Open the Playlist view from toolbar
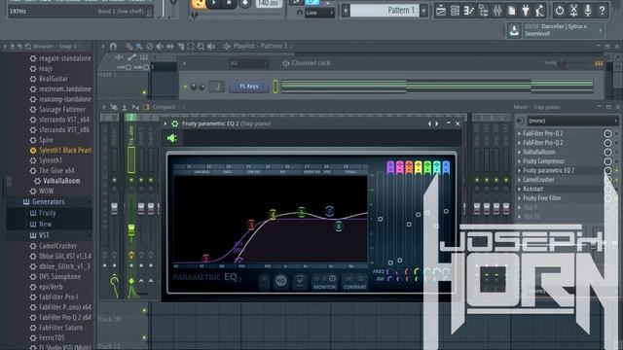Viewport: 623px width, 350px height. tap(441, 11)
